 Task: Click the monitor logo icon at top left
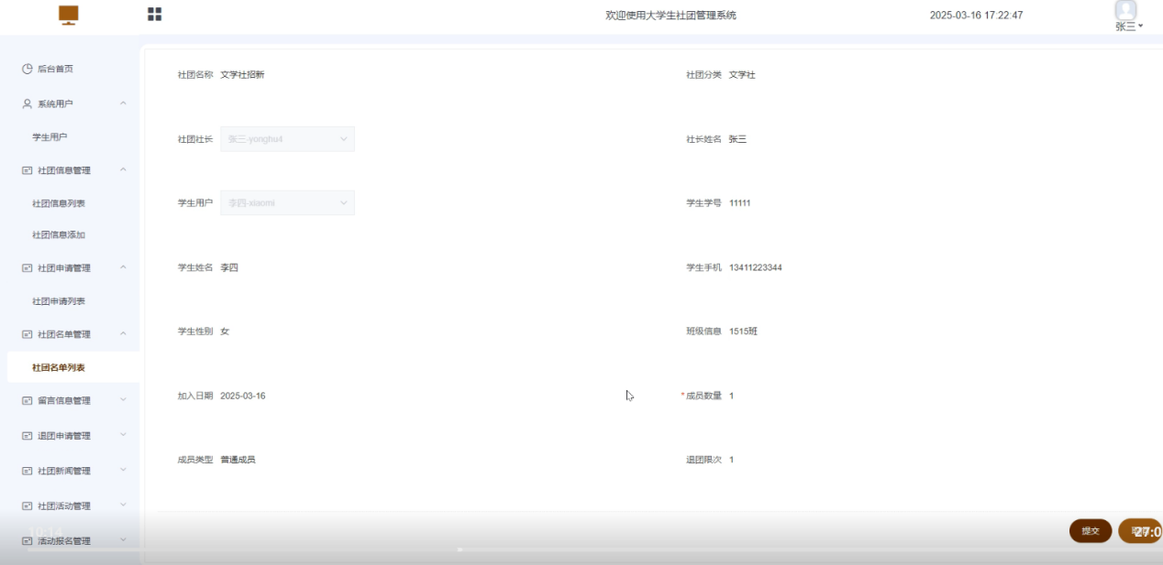(x=69, y=14)
